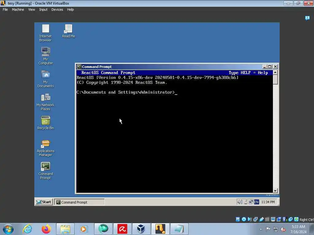Click the VirtualBox USB devices status icon
Image resolution: width=314 pixels, height=235 pixels.
pos(262,219)
